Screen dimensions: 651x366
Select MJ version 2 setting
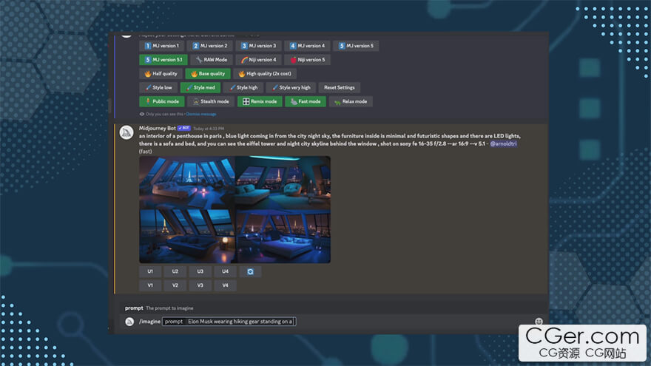pyautogui.click(x=209, y=46)
